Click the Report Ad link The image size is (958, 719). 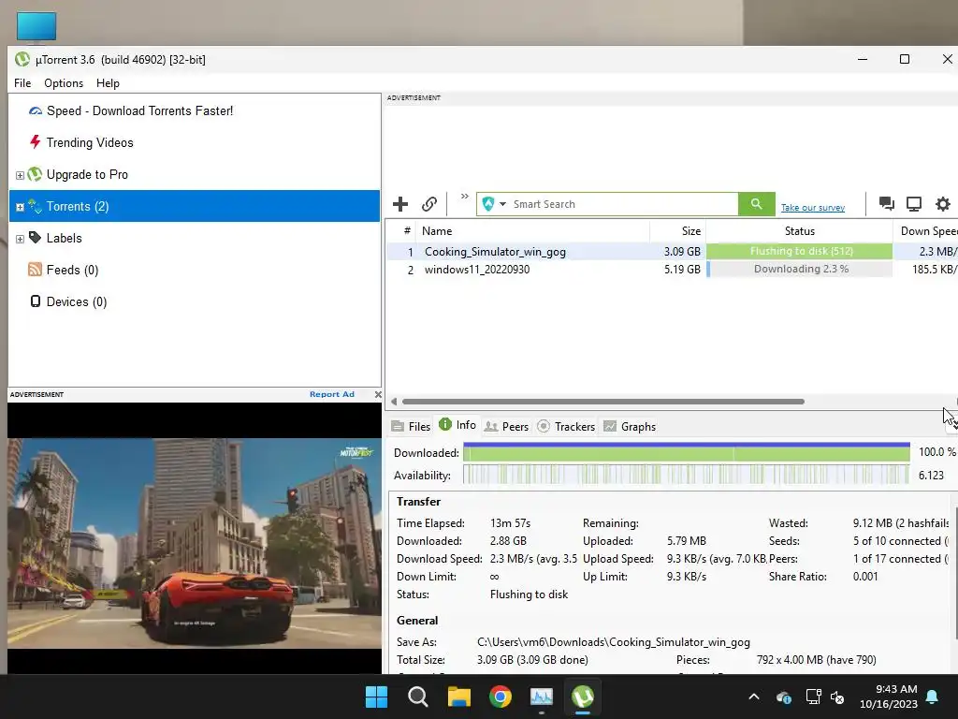pyautogui.click(x=332, y=394)
